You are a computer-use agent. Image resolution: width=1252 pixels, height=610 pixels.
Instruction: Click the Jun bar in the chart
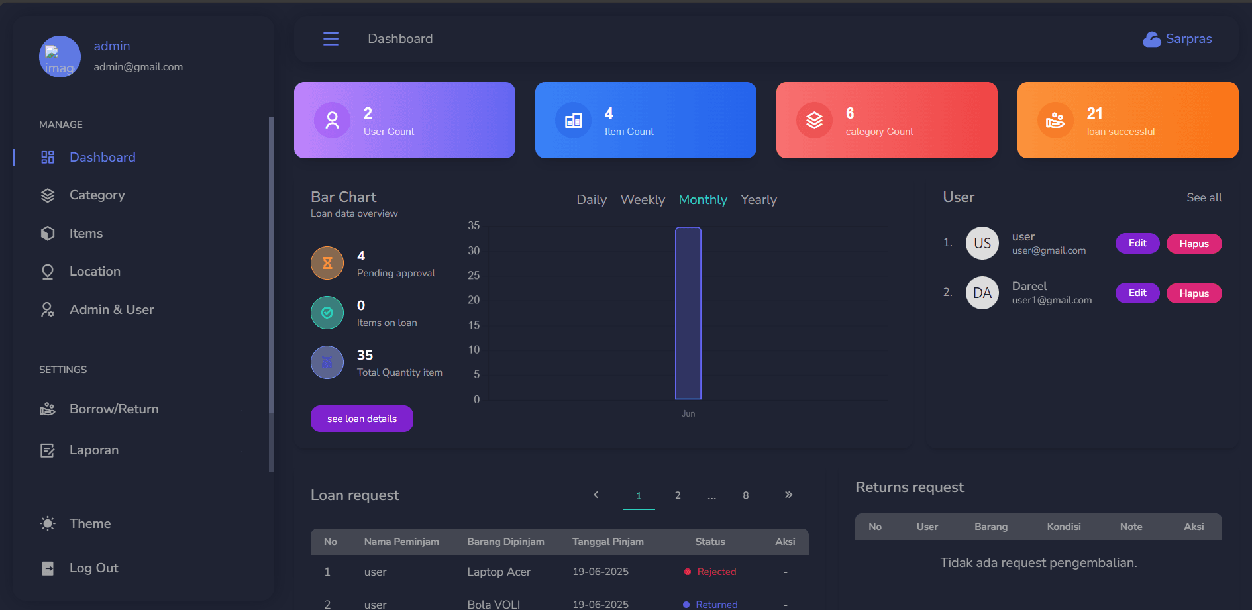click(x=688, y=313)
